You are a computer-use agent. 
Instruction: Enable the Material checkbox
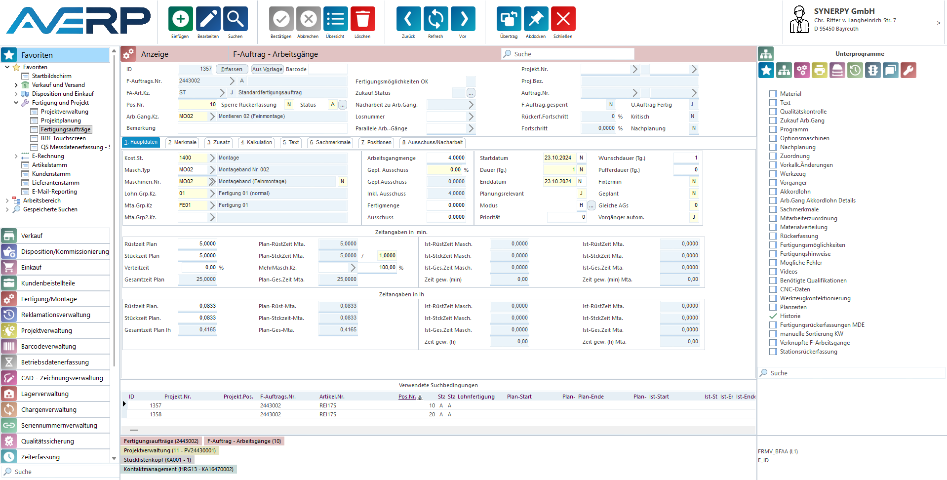(773, 94)
